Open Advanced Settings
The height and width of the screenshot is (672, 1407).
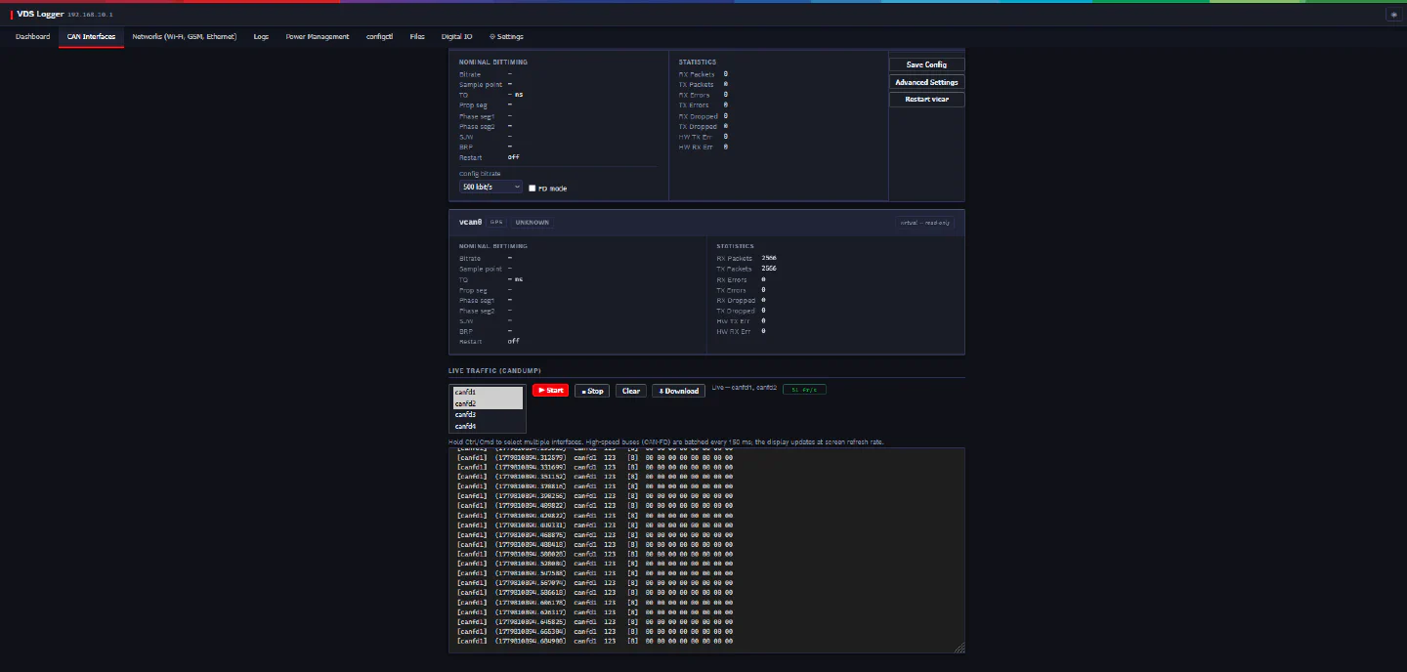926,82
